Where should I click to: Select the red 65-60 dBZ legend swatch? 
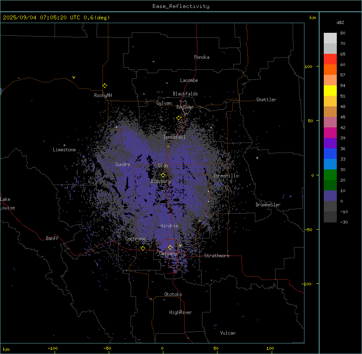[330, 59]
